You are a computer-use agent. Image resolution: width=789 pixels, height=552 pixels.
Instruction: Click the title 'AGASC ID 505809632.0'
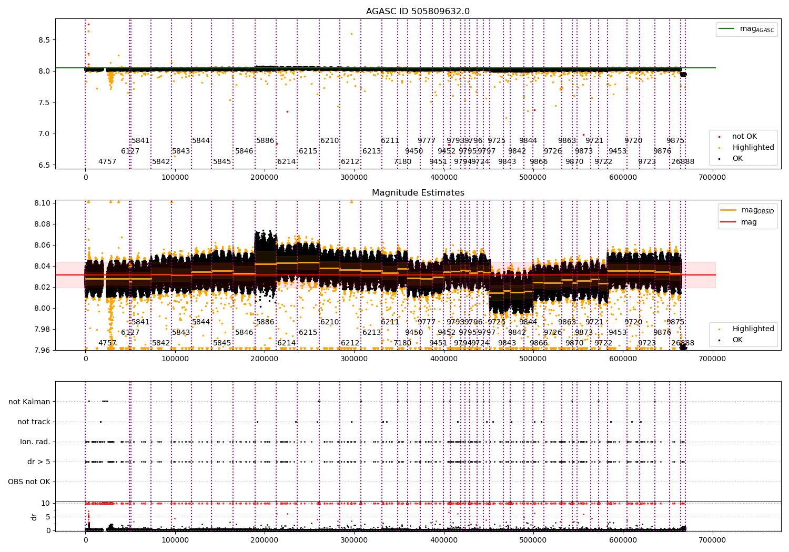tap(418, 12)
